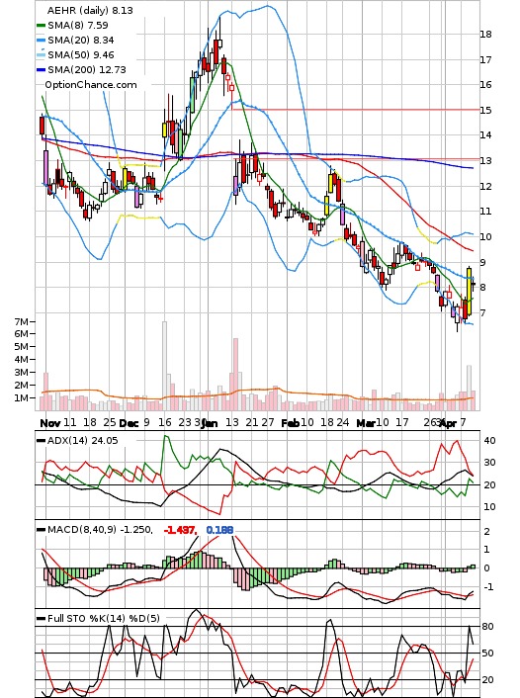
Task: Click the 4M volume axis label
Action: (x=22, y=359)
